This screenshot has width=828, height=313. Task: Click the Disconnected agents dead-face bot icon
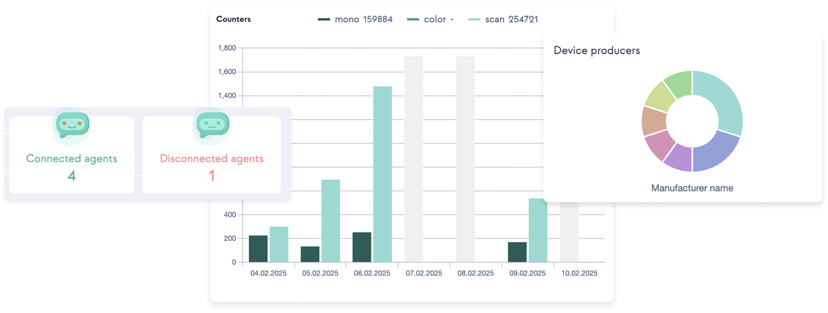[x=212, y=125]
